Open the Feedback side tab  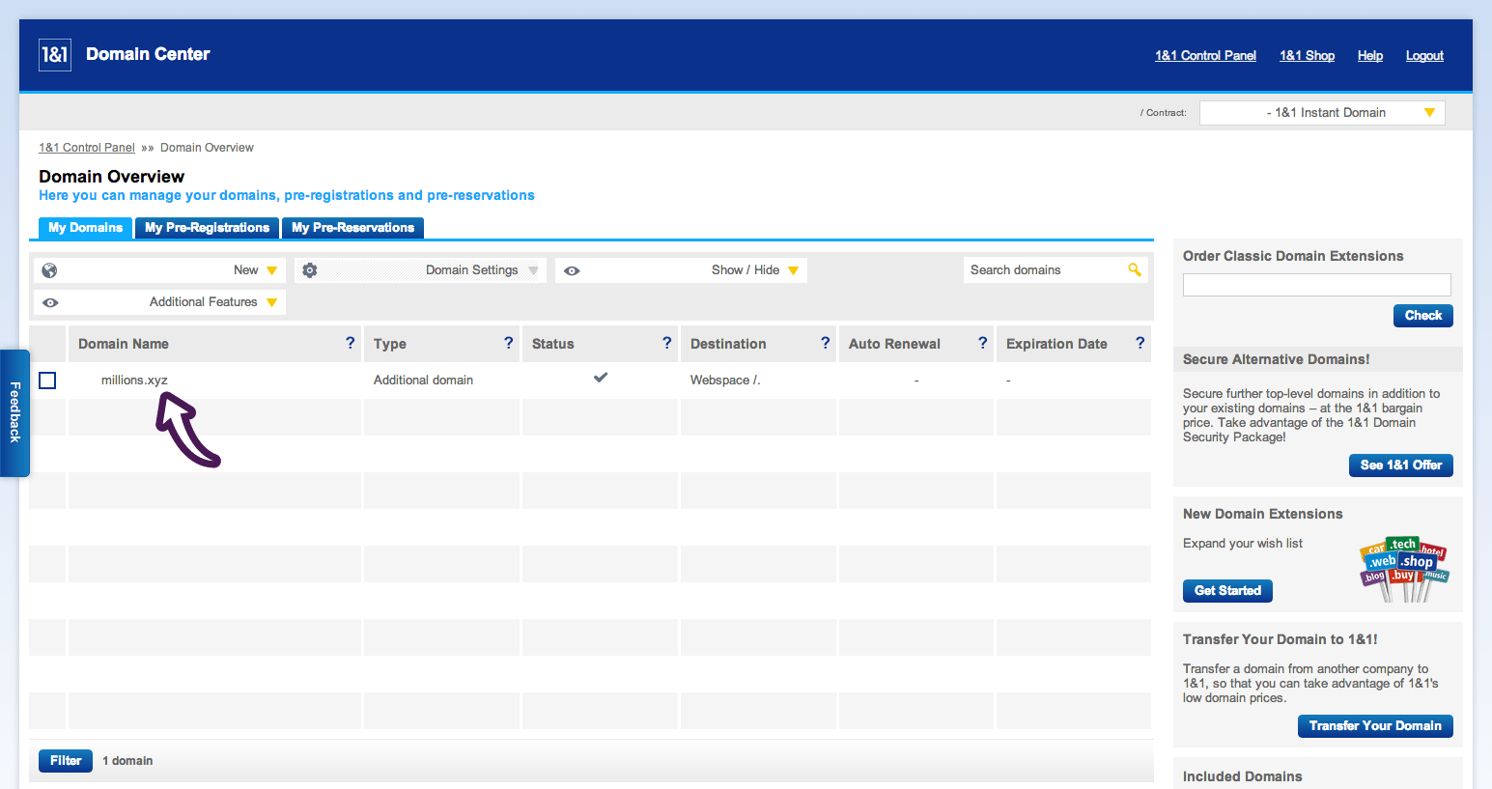14,412
